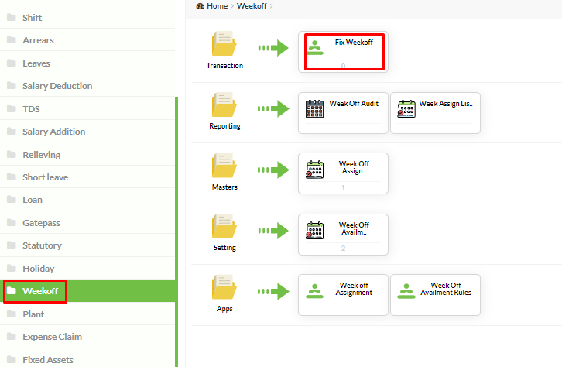Go to the Short leave section

pos(87,177)
